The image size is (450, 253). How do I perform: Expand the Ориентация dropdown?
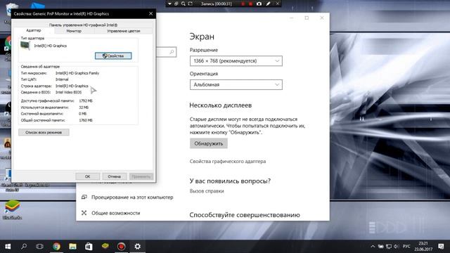click(236, 84)
